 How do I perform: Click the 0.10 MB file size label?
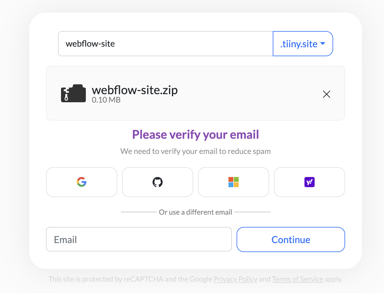106,100
